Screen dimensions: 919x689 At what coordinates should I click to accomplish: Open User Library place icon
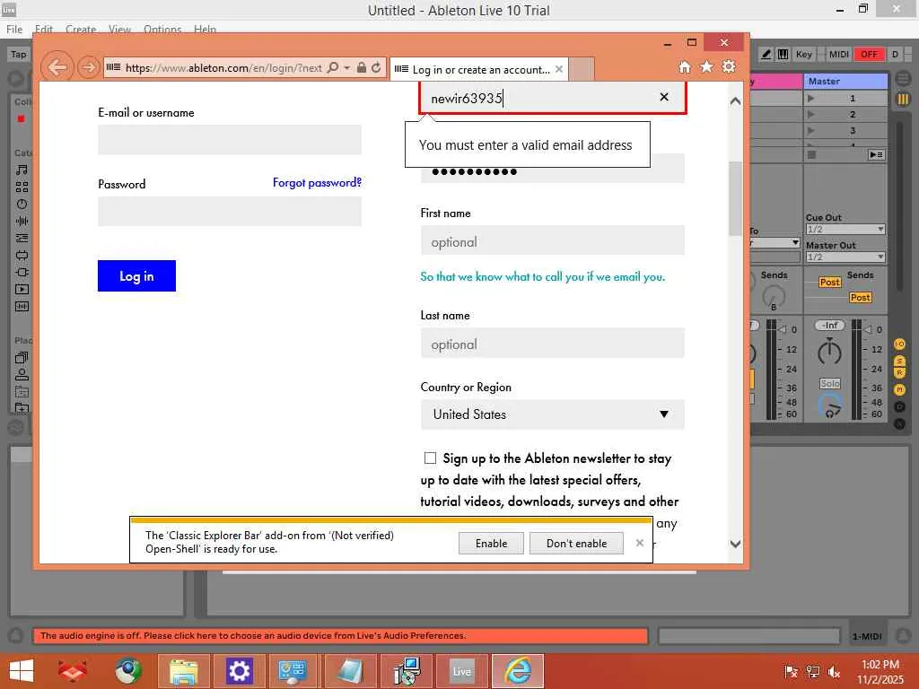[x=22, y=374]
